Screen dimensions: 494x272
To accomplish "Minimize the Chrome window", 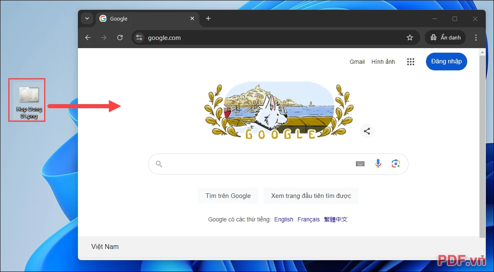I will pyautogui.click(x=435, y=19).
